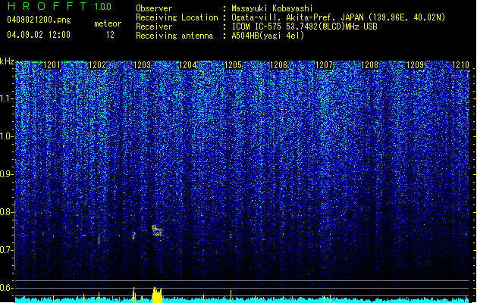
Task: Select the ICOM IC-575 receiver text
Action: point(304,27)
